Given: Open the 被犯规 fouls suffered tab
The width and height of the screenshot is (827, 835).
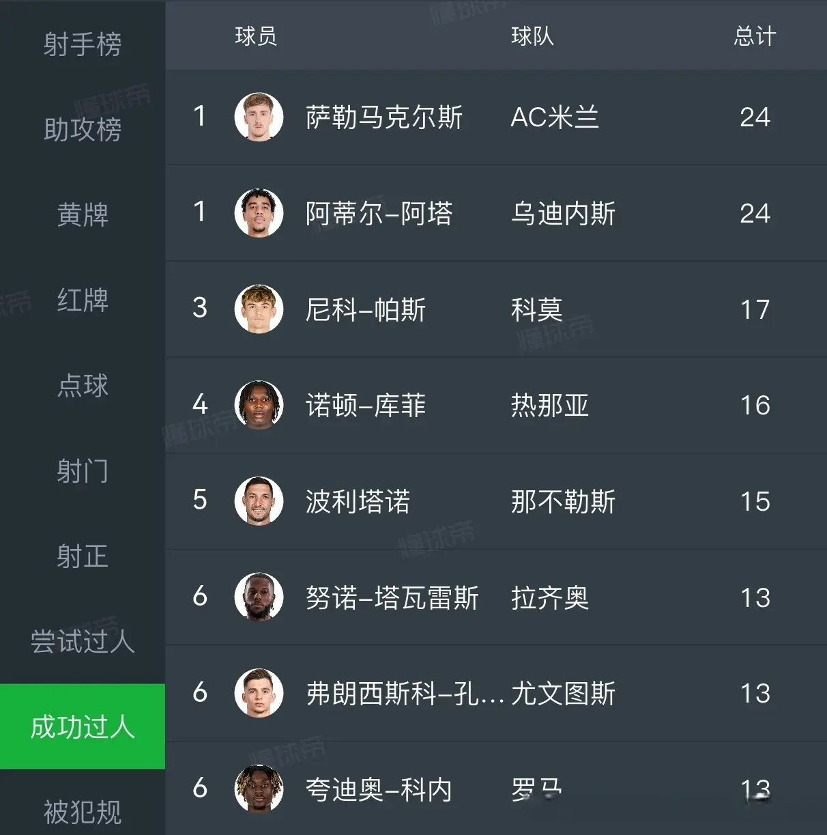Looking at the screenshot, I should [x=83, y=811].
